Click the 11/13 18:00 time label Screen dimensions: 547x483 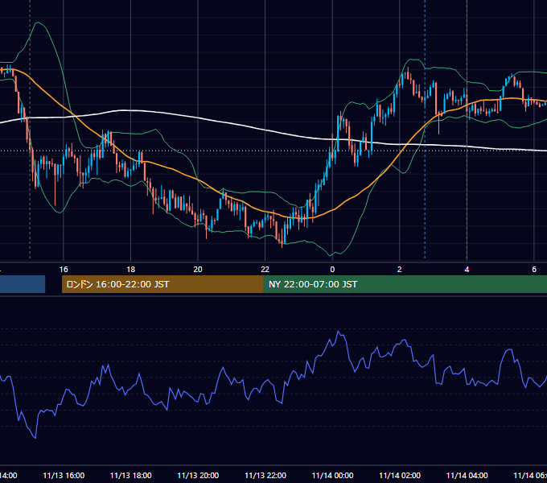131,475
